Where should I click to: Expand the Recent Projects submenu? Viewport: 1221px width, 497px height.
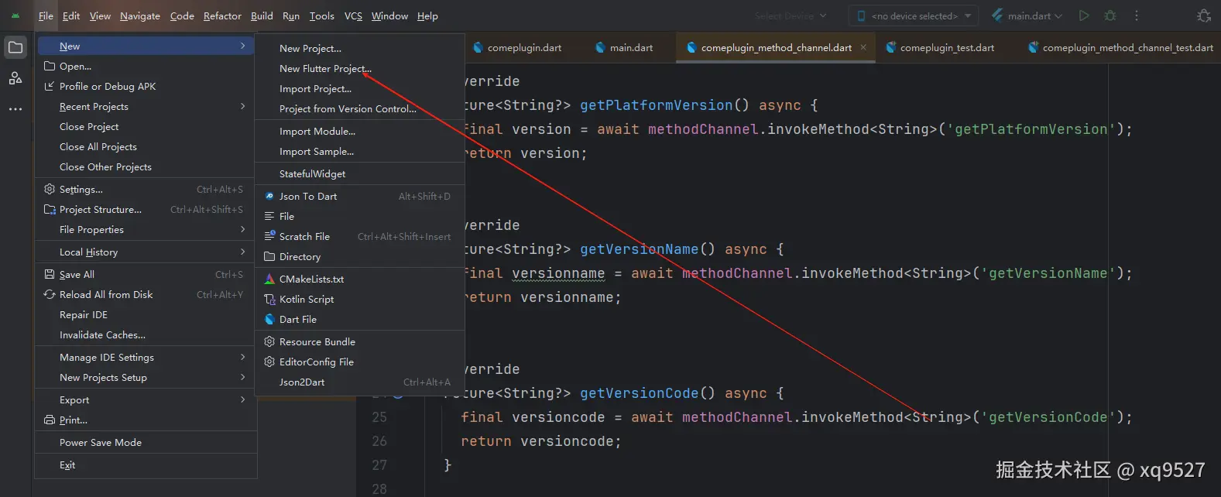146,106
